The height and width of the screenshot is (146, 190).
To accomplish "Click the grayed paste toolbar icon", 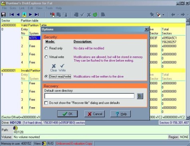I will (65, 14).
